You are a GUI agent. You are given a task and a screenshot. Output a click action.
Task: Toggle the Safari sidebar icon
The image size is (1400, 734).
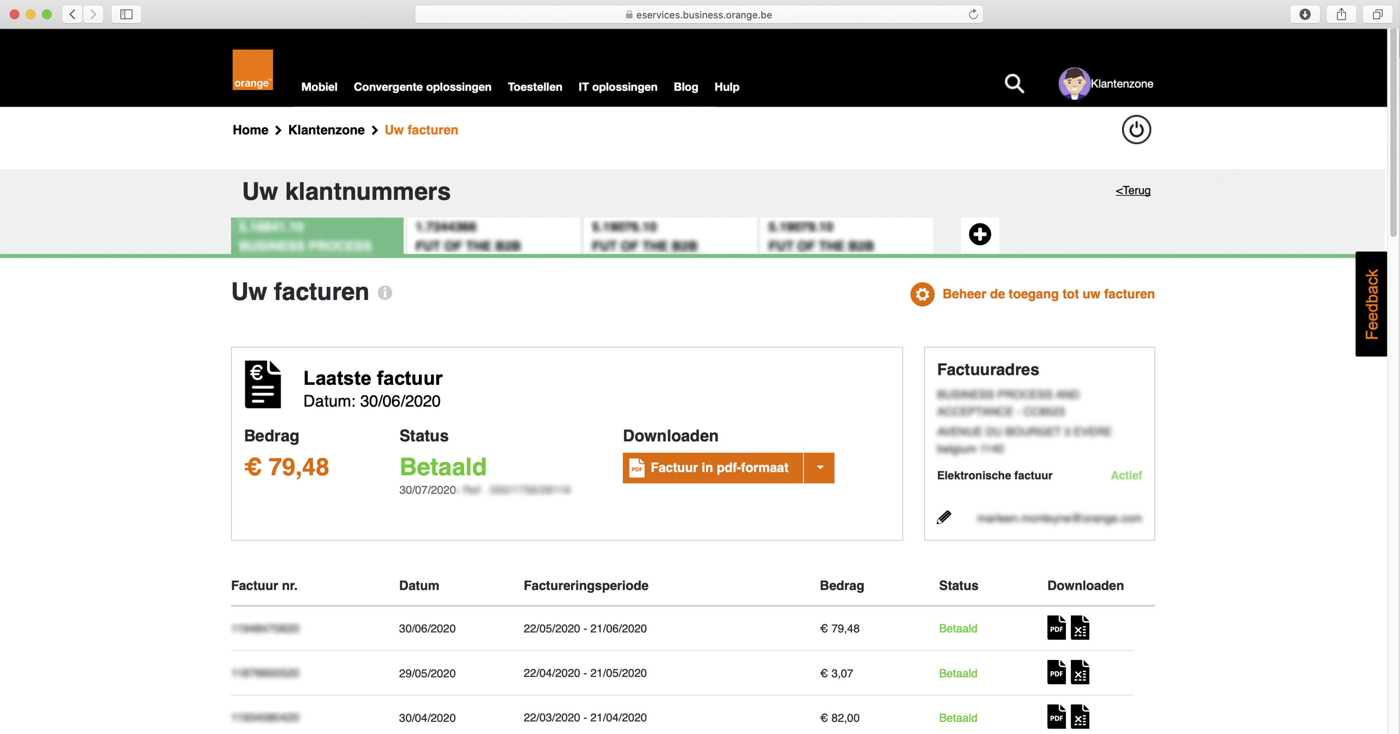127,14
